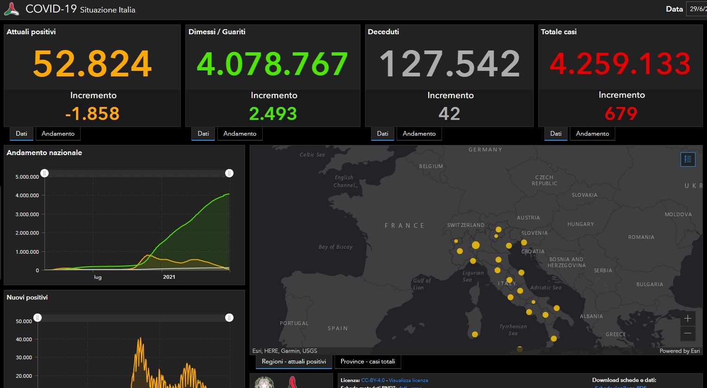Open the map legend list icon

pos(688,159)
